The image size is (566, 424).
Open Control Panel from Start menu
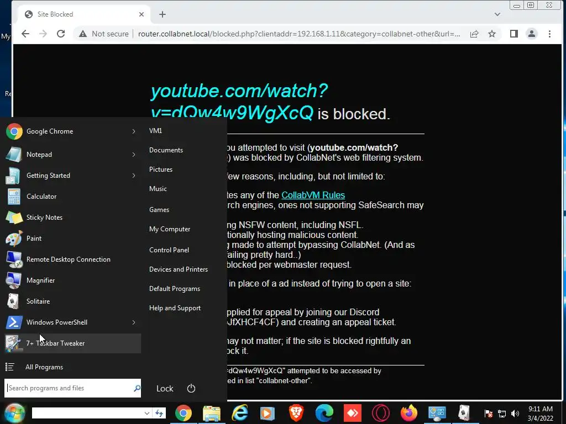click(x=169, y=250)
